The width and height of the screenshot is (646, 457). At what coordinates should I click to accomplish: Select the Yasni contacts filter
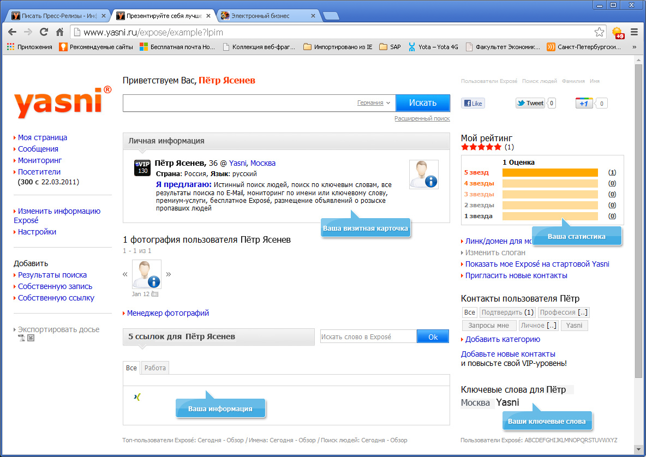click(x=575, y=326)
